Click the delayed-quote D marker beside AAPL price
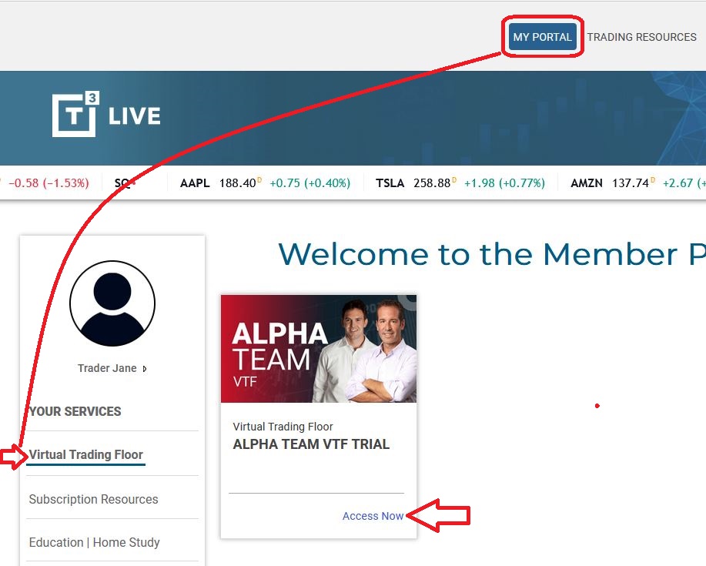 259,180
